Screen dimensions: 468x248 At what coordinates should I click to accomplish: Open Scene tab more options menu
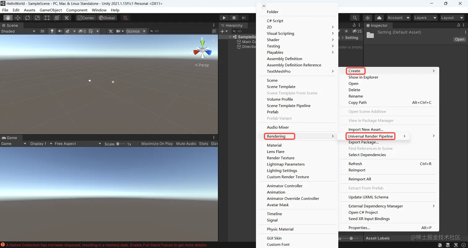coord(214,25)
